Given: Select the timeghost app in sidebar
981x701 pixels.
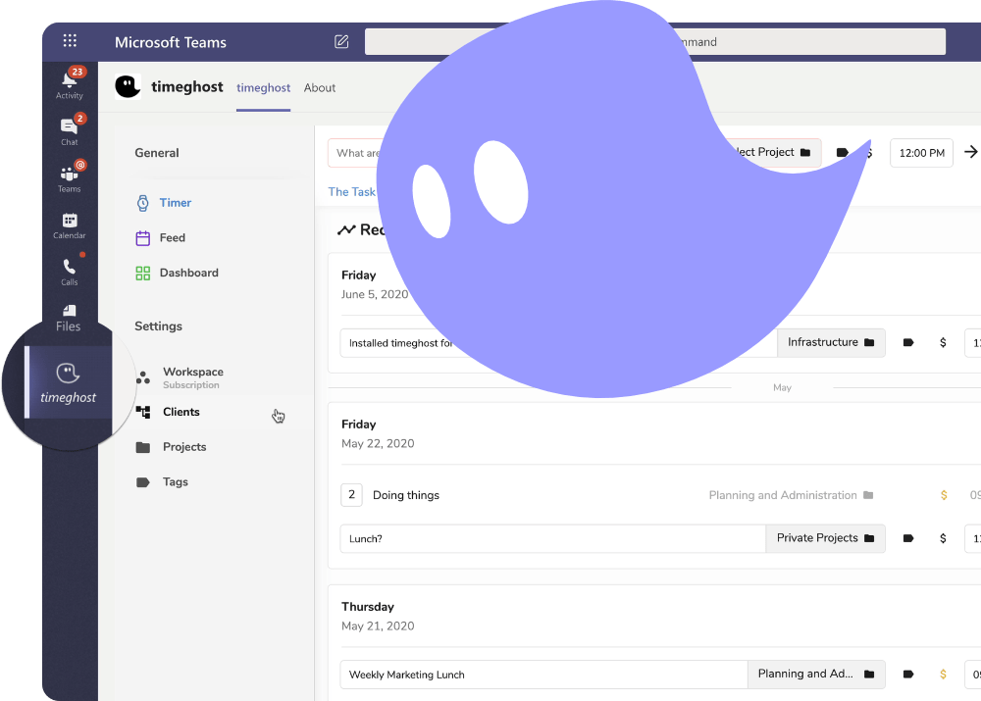Looking at the screenshot, I should coord(68,381).
